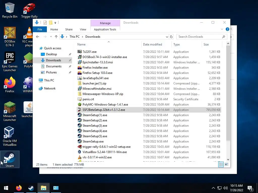The width and height of the screenshot is (258, 193).
Task: Open Explorer help question mark
Action: [228, 29]
